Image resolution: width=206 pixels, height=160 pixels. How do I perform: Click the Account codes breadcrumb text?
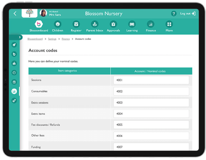(83, 39)
